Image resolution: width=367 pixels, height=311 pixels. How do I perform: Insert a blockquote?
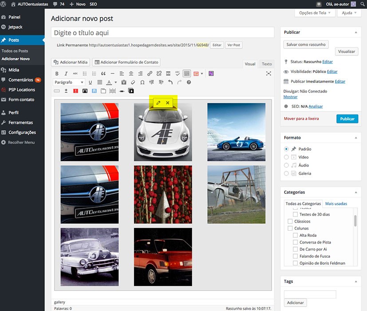pyautogui.click(x=103, y=73)
